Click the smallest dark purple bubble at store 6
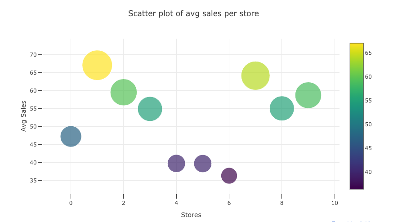 click(229, 175)
